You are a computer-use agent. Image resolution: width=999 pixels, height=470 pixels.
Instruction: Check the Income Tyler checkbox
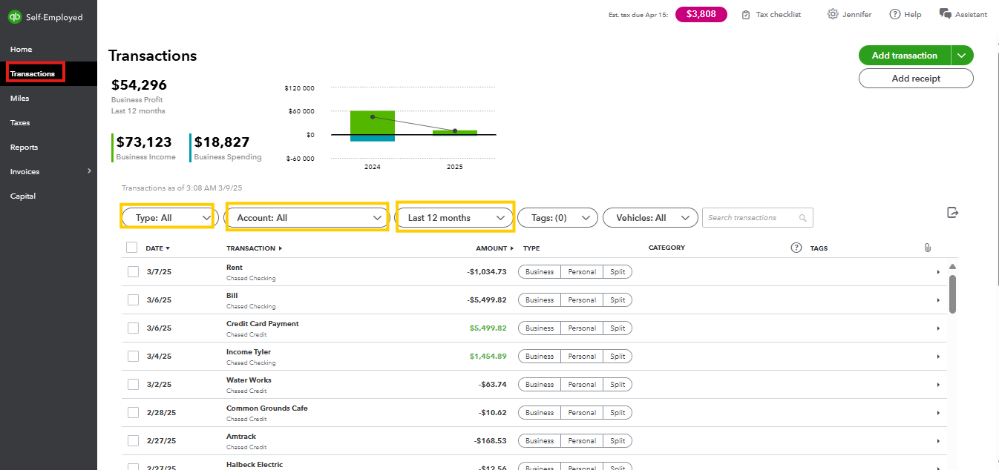click(x=133, y=357)
